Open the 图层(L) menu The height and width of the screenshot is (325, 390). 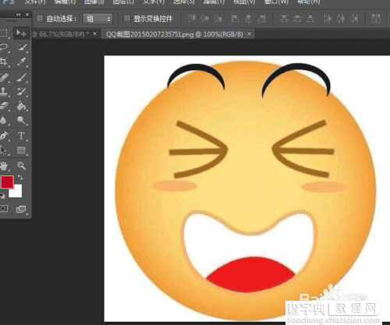coord(123,2)
